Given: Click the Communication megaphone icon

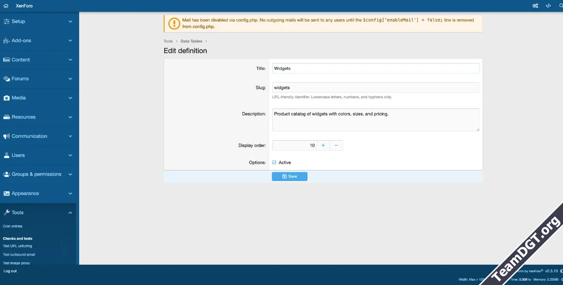Looking at the screenshot, I should click(7, 136).
